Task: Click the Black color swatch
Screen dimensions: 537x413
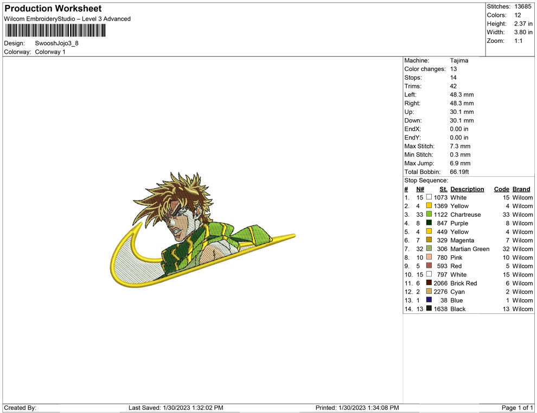Action: [x=429, y=308]
